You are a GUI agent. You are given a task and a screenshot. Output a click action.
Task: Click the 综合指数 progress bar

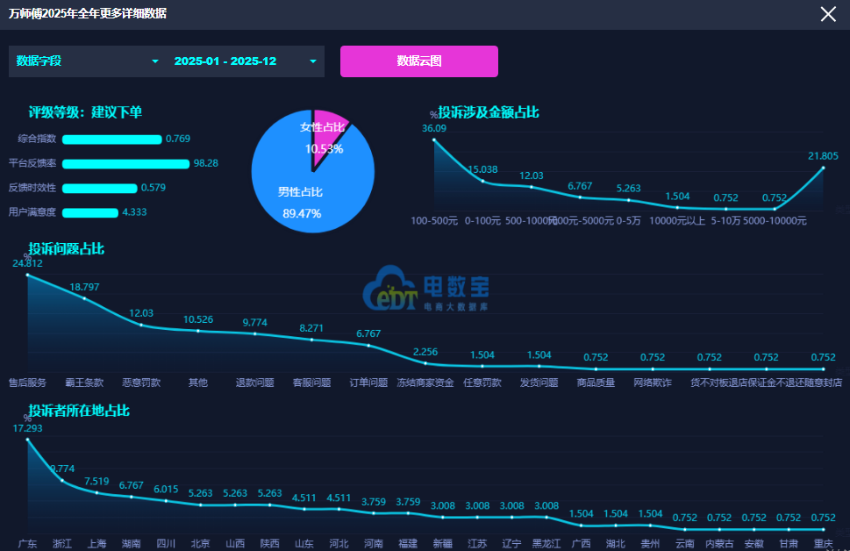(112, 139)
